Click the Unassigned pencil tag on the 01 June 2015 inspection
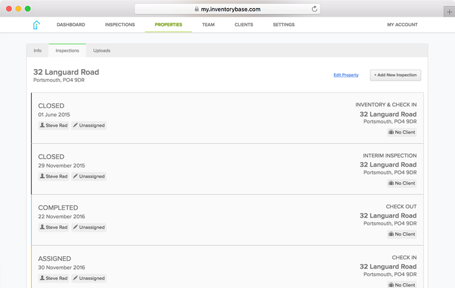 pos(89,126)
